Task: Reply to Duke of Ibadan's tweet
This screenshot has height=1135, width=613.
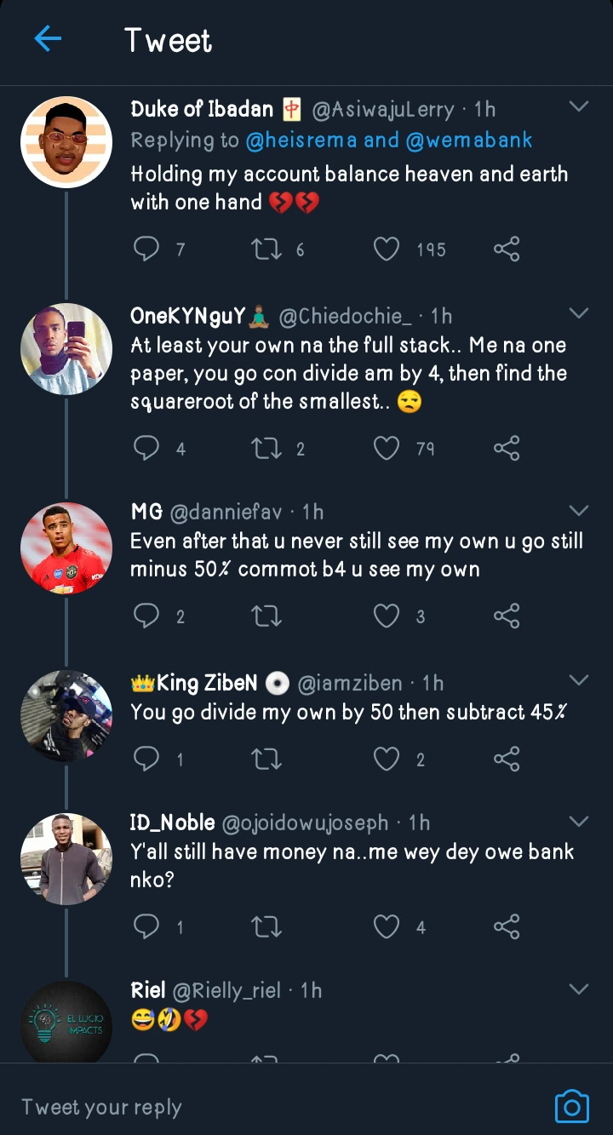Action: click(x=147, y=249)
